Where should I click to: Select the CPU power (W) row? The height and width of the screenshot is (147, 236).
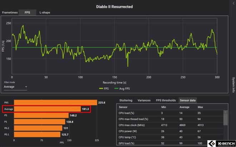[170, 131]
